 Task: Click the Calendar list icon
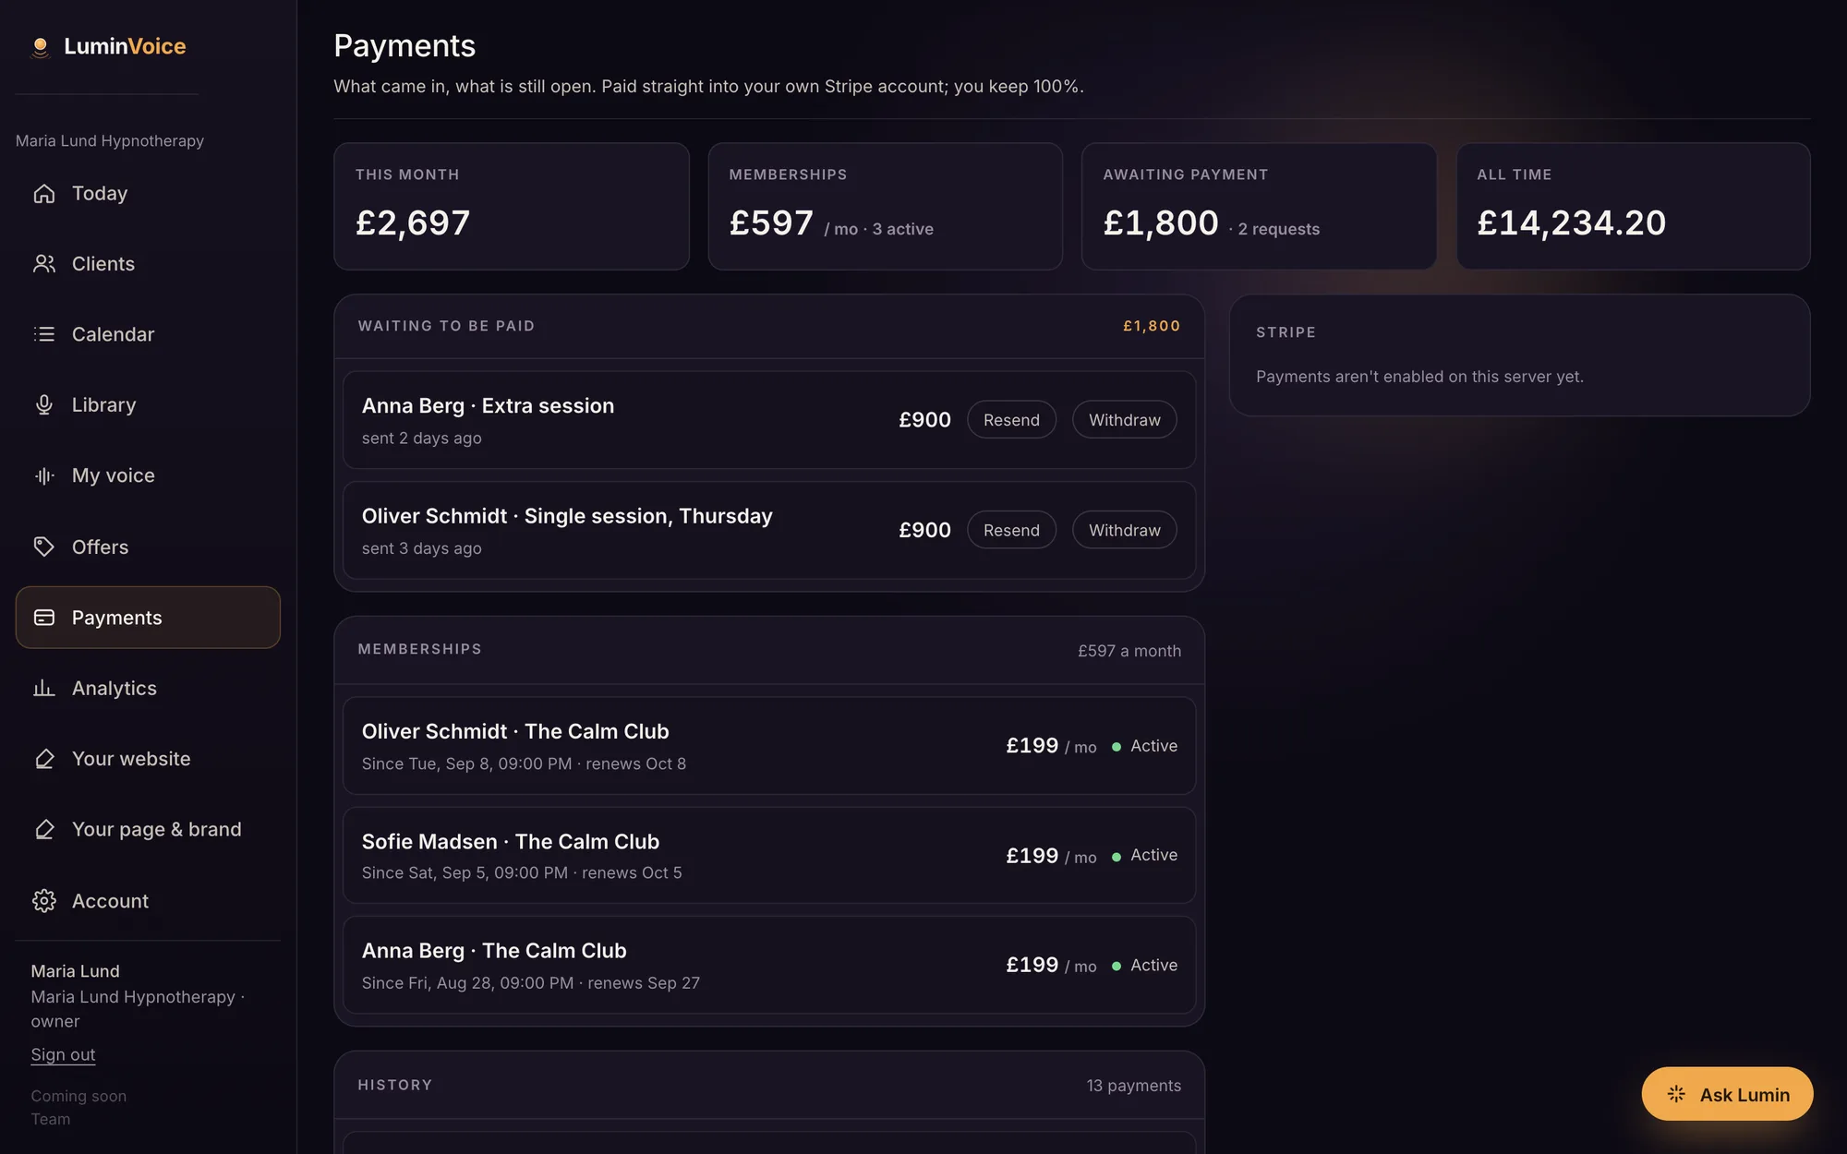point(43,334)
